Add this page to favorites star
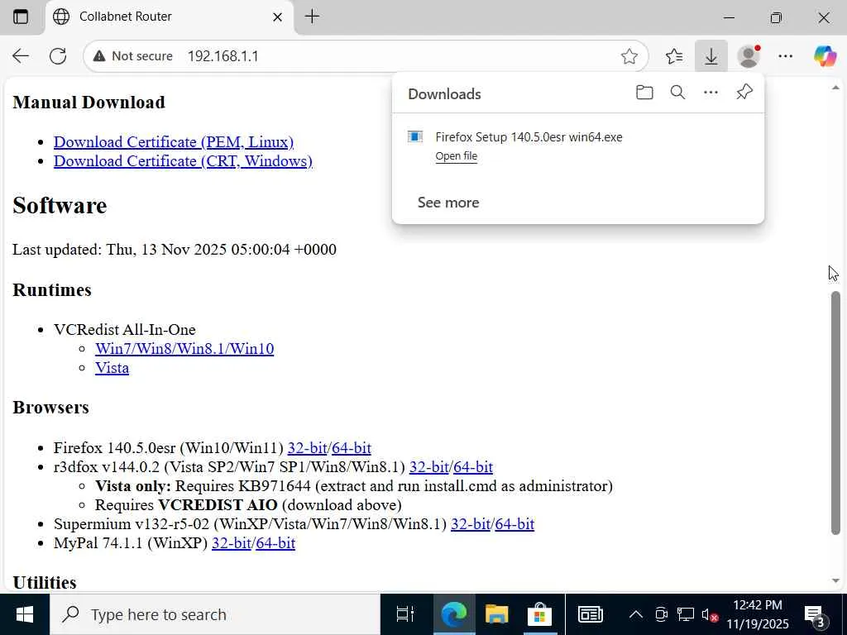 click(x=629, y=56)
